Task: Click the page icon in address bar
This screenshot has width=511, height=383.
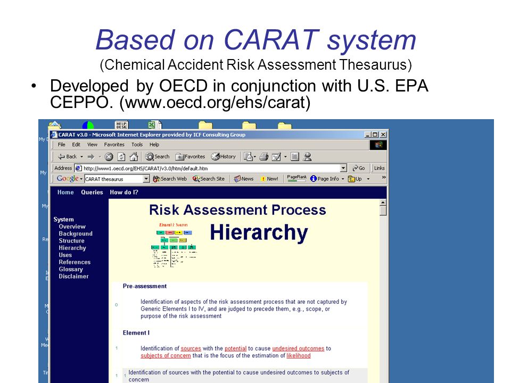Action: click(x=79, y=169)
